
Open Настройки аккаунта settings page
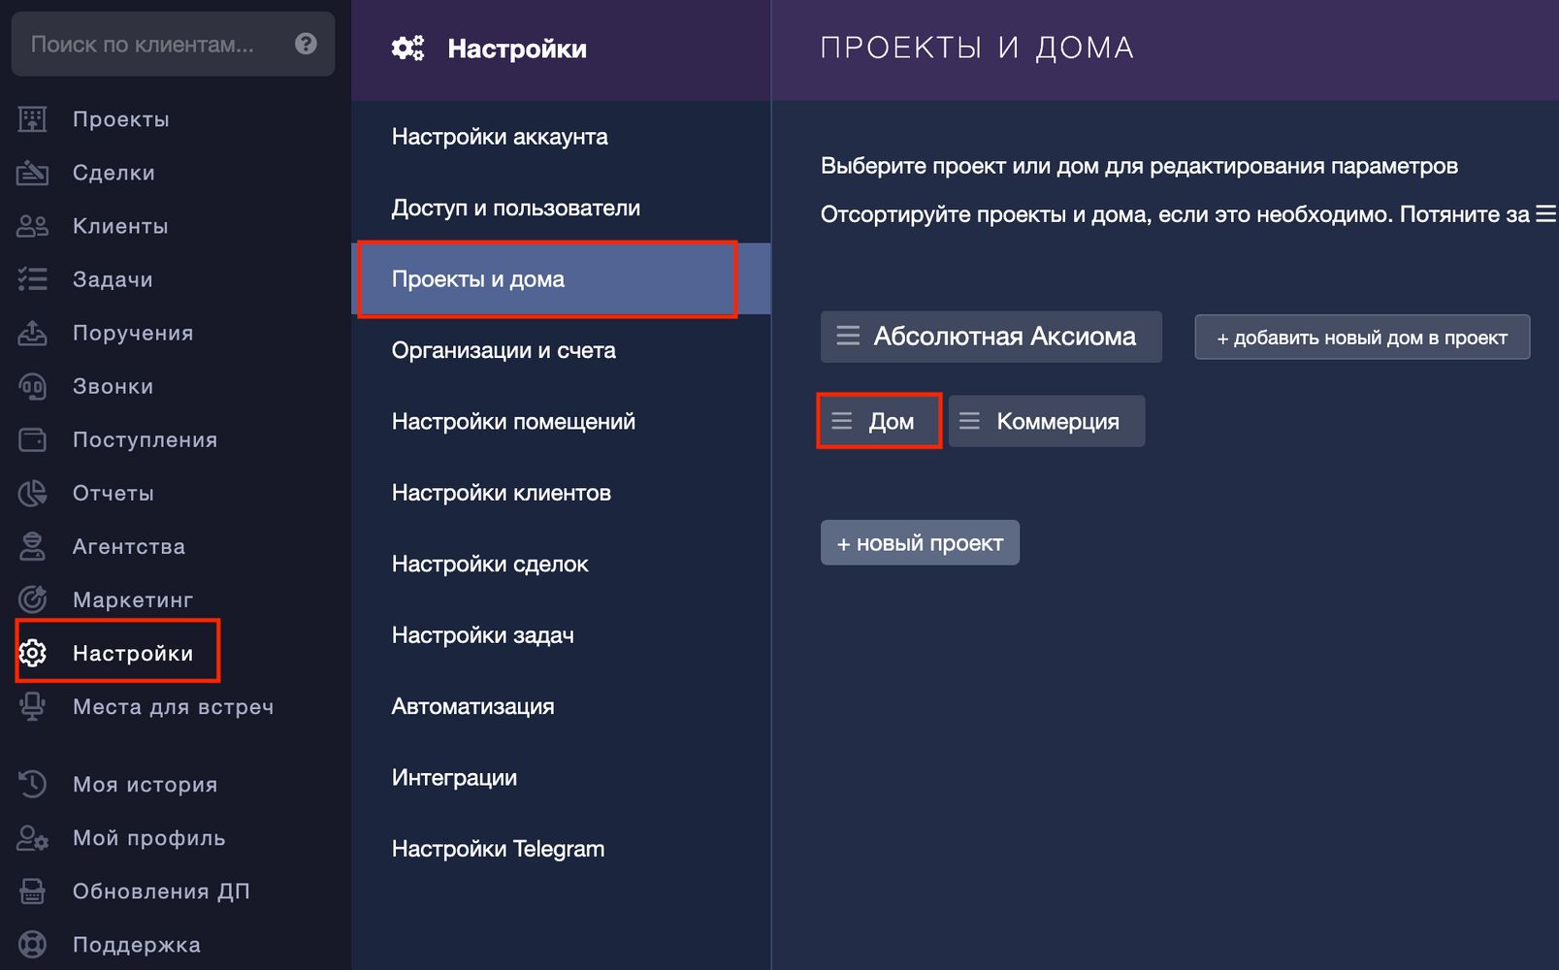[561, 137]
